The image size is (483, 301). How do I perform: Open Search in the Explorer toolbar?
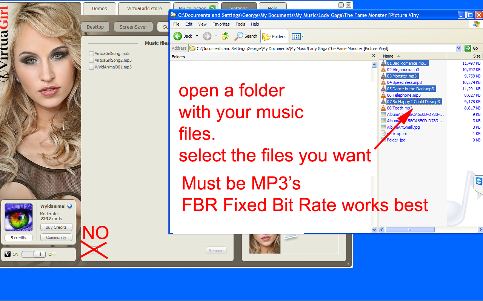[x=246, y=36]
